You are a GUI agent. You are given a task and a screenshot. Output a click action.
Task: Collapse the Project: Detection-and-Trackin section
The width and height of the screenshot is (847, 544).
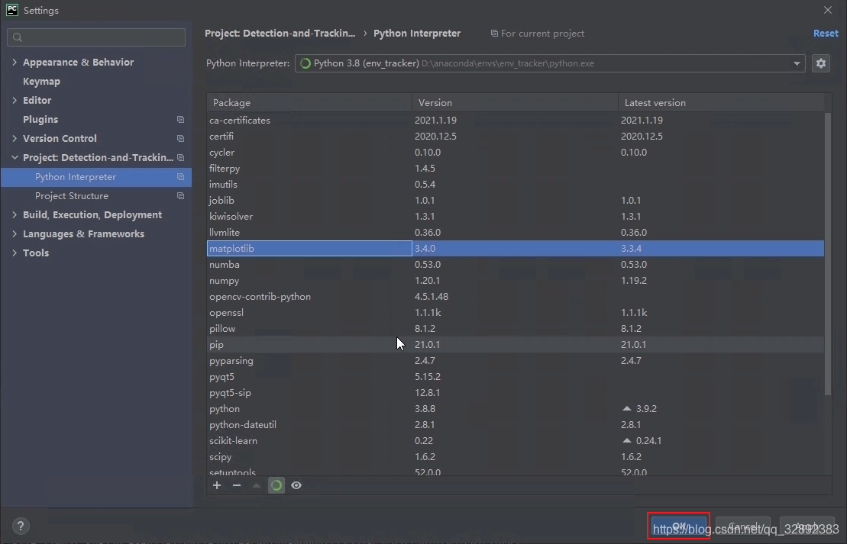click(x=15, y=158)
